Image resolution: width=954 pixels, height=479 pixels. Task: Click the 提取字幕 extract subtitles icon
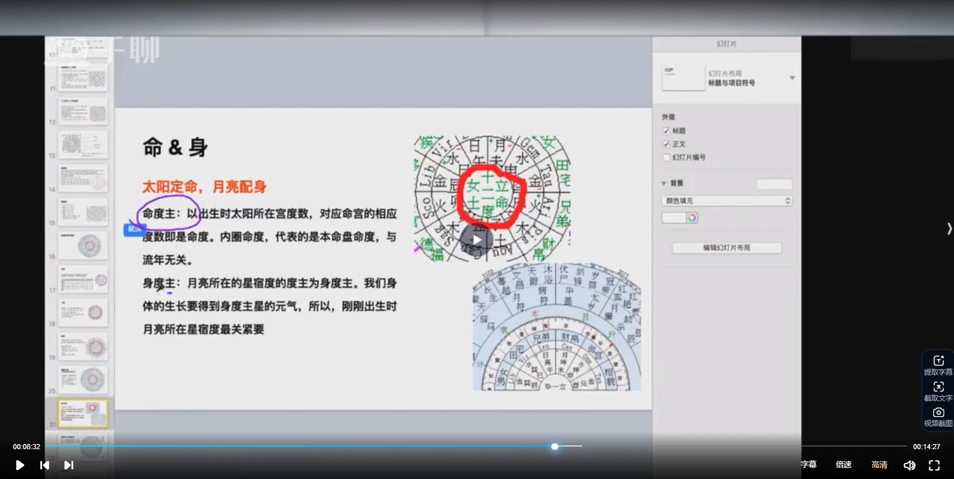click(x=938, y=366)
